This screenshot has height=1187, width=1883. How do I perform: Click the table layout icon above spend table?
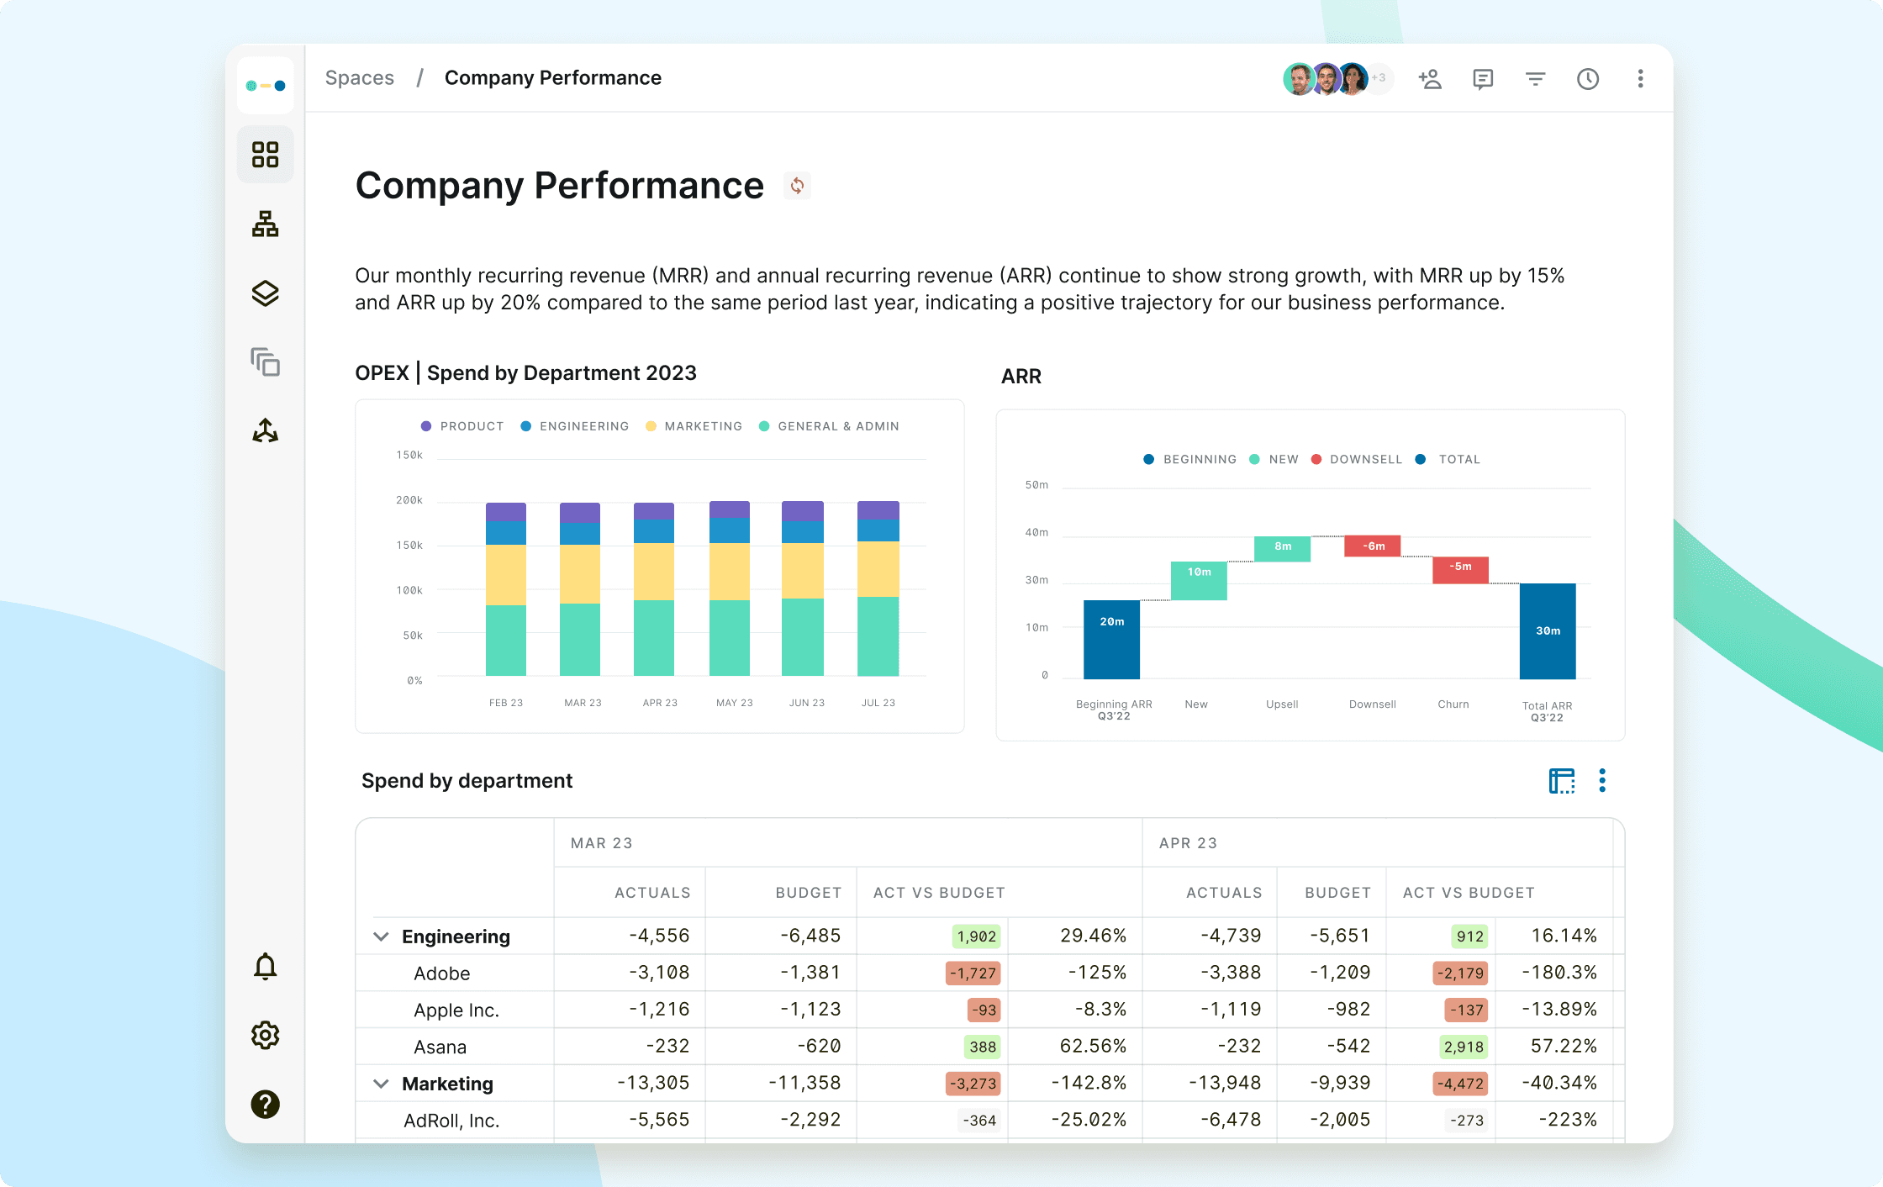pyautogui.click(x=1562, y=781)
